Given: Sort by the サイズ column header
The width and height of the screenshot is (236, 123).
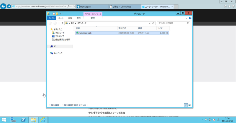Looking at the screenshot, I should click(163, 28).
